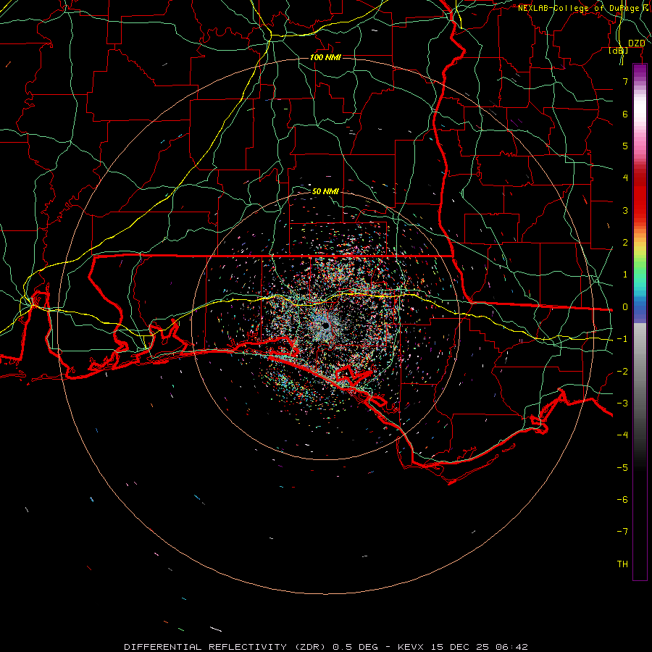Viewport: 652px width, 652px height.
Task: Click the red band of the ZDR color bar
Action: (x=640, y=196)
